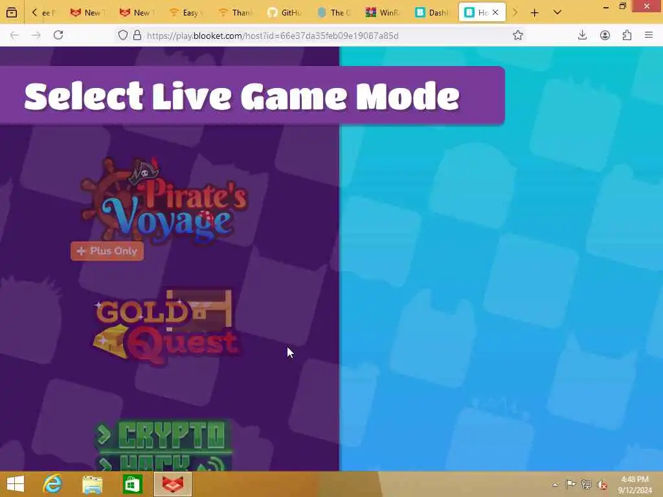Viewport: 663px width, 497px height.
Task: Open a new tab with the plus button
Action: tap(534, 13)
